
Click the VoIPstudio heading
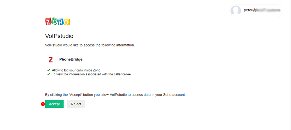[x=61, y=36]
